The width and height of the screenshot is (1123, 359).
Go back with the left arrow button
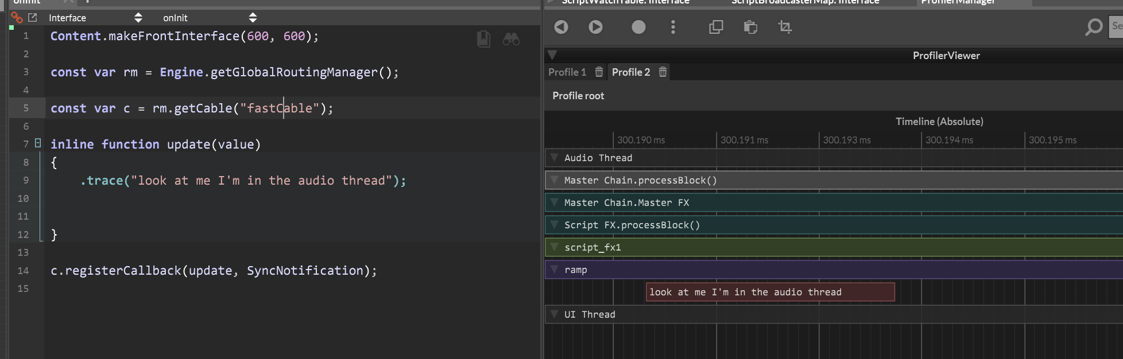[x=561, y=27]
